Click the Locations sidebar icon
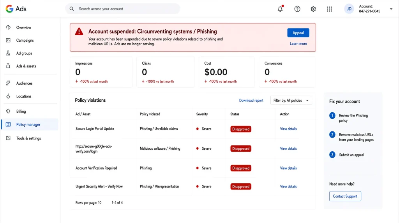 click(x=8, y=96)
